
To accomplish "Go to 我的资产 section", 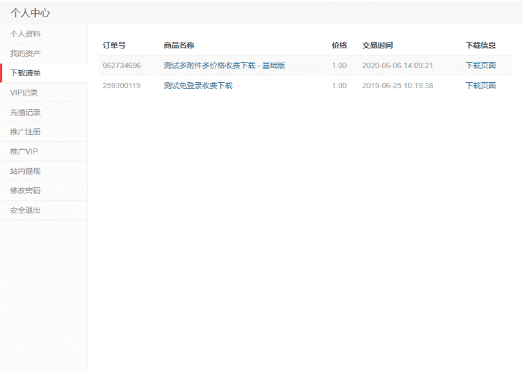I will coord(25,54).
